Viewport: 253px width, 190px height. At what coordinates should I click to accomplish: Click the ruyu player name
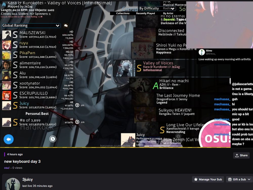pos(24,43)
